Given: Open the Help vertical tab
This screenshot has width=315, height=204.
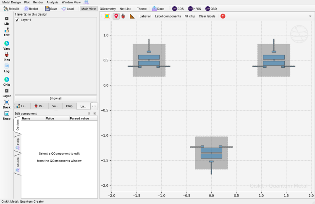Looking at the screenshot, I should click(18, 144).
